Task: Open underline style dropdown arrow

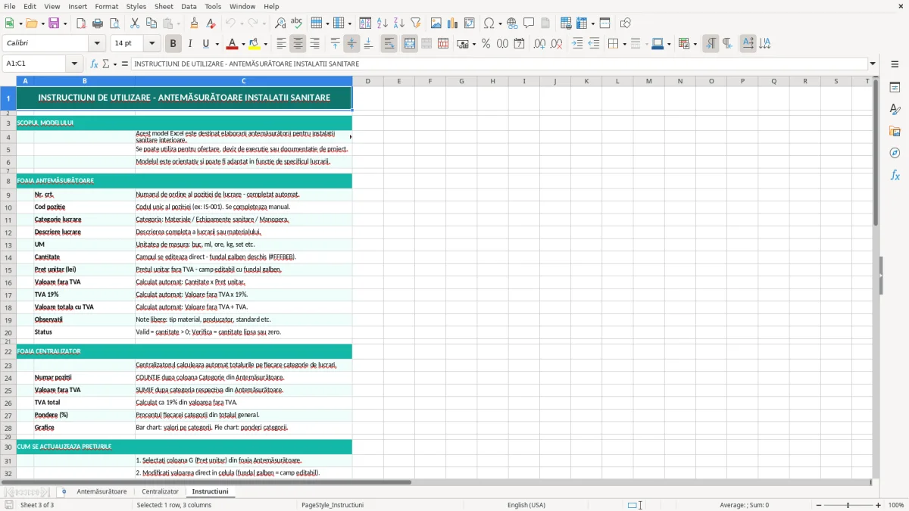Action: coord(217,45)
